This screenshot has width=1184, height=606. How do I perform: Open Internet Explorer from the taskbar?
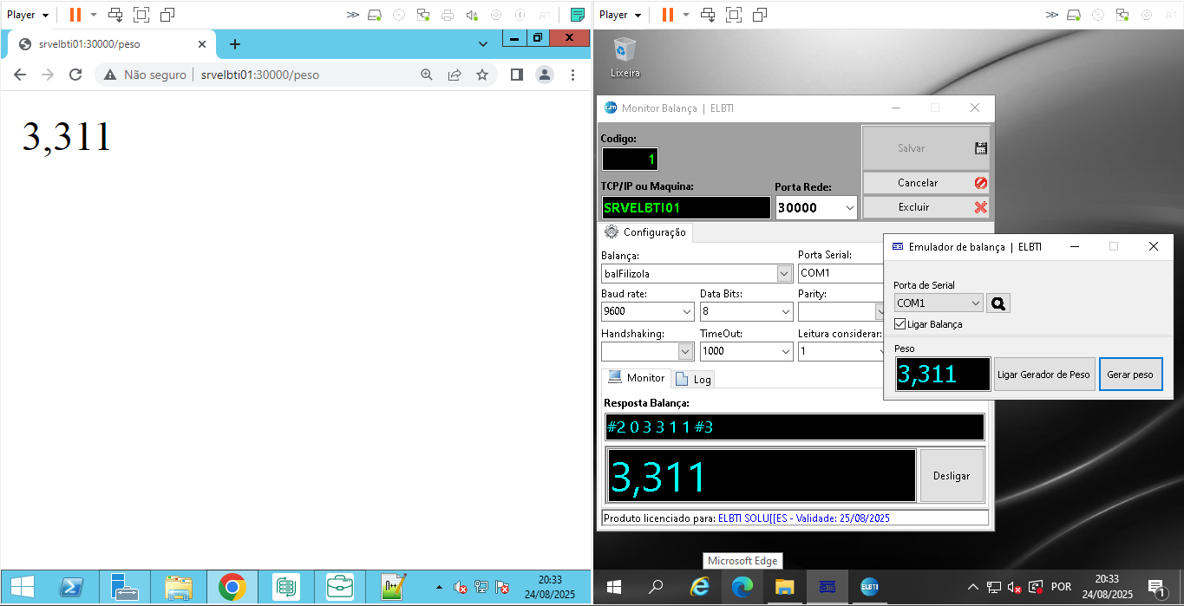pyautogui.click(x=699, y=587)
